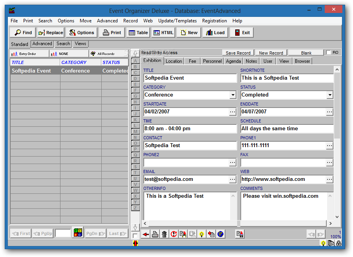Click the Exit toolbar button
Viewport: 353px width, 257px height.
tap(242, 33)
